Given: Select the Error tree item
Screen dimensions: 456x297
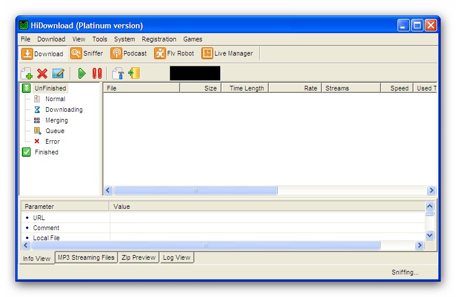Looking at the screenshot, I should 53,141.
